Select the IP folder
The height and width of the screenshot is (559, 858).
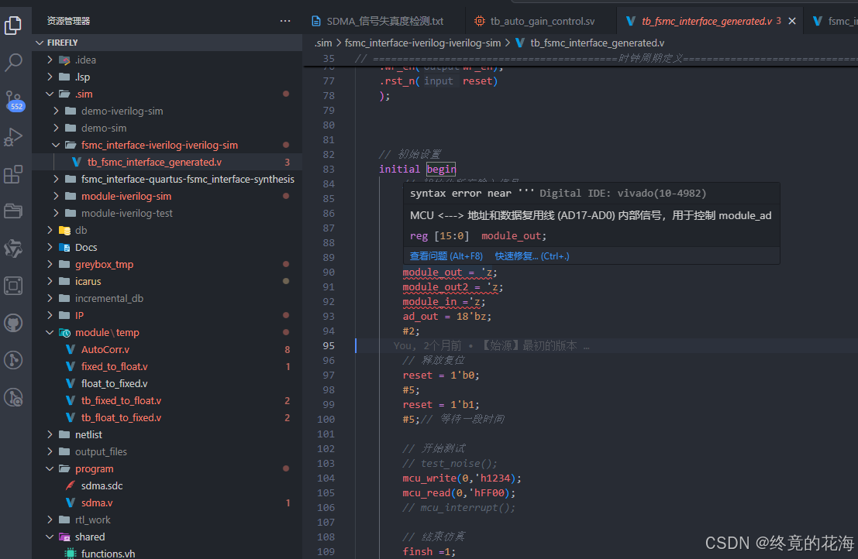coord(167,315)
